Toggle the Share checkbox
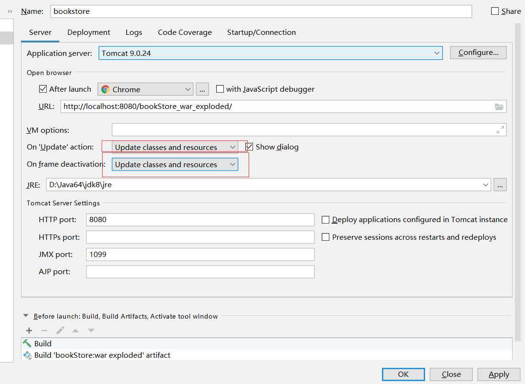This screenshot has height=384, width=525. coord(494,11)
